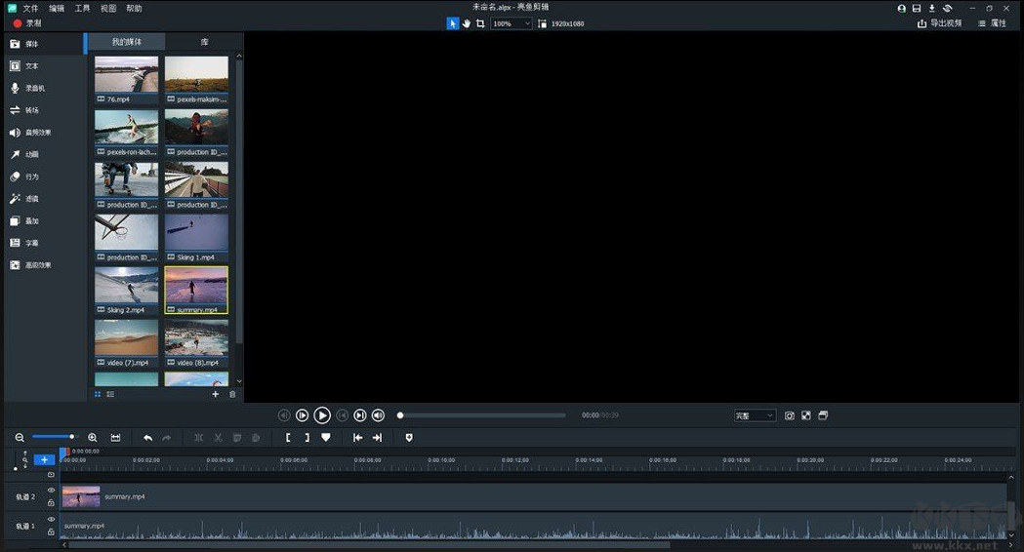Screen dimensions: 1024x552
Task: Click the timeline zoom slider
Action: 53,437
